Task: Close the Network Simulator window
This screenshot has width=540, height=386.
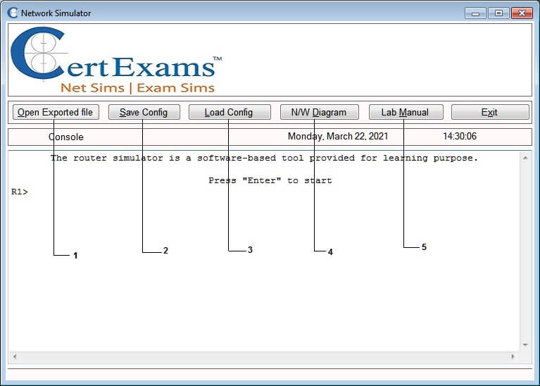Action: coord(522,13)
